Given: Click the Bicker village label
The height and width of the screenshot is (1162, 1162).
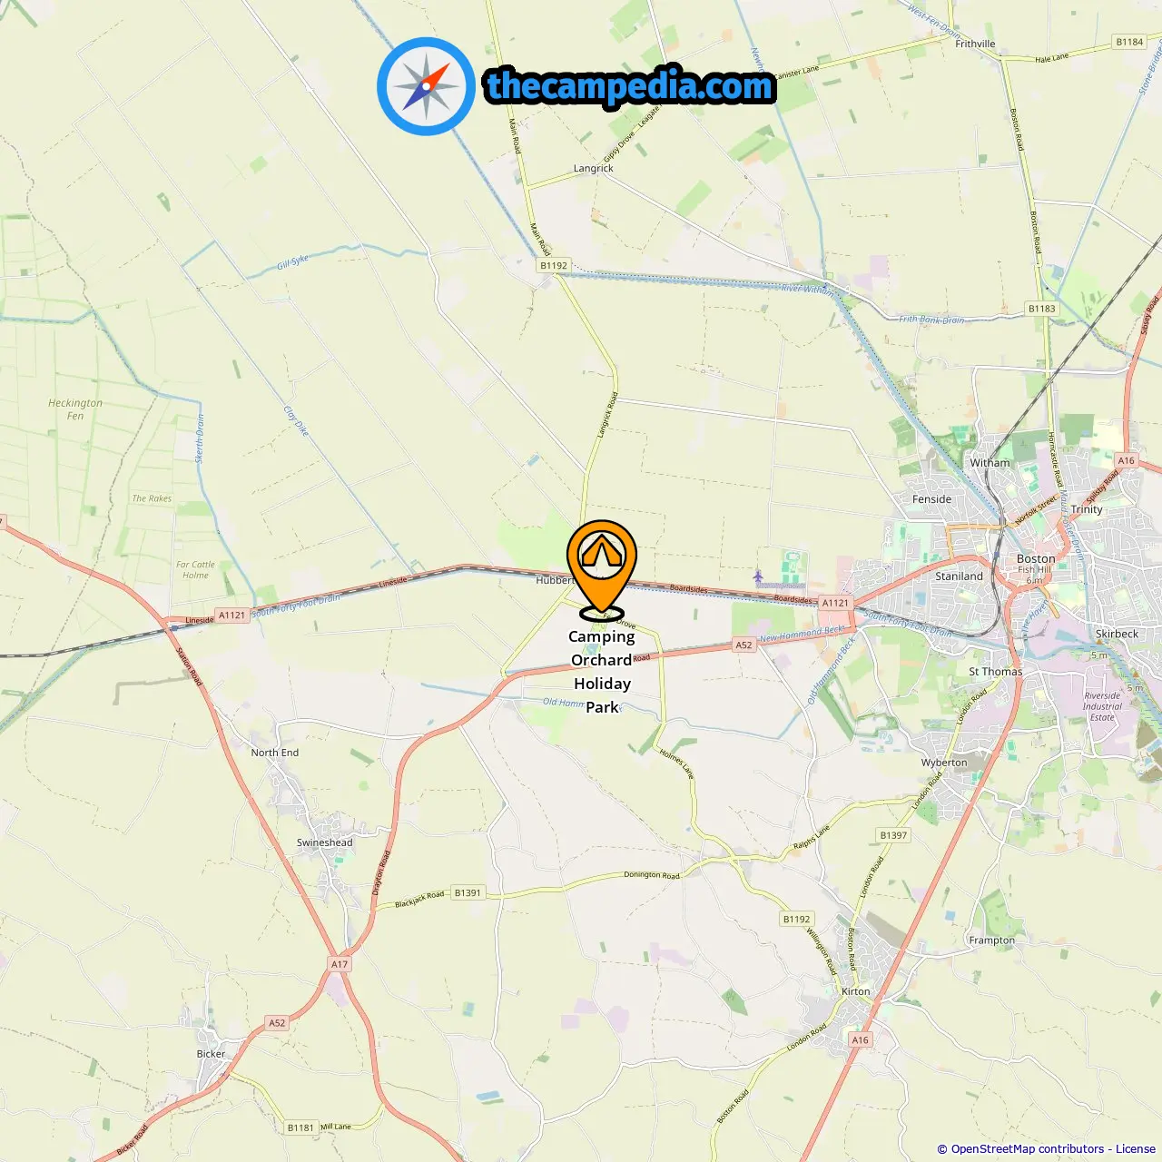Looking at the screenshot, I should (x=211, y=1054).
